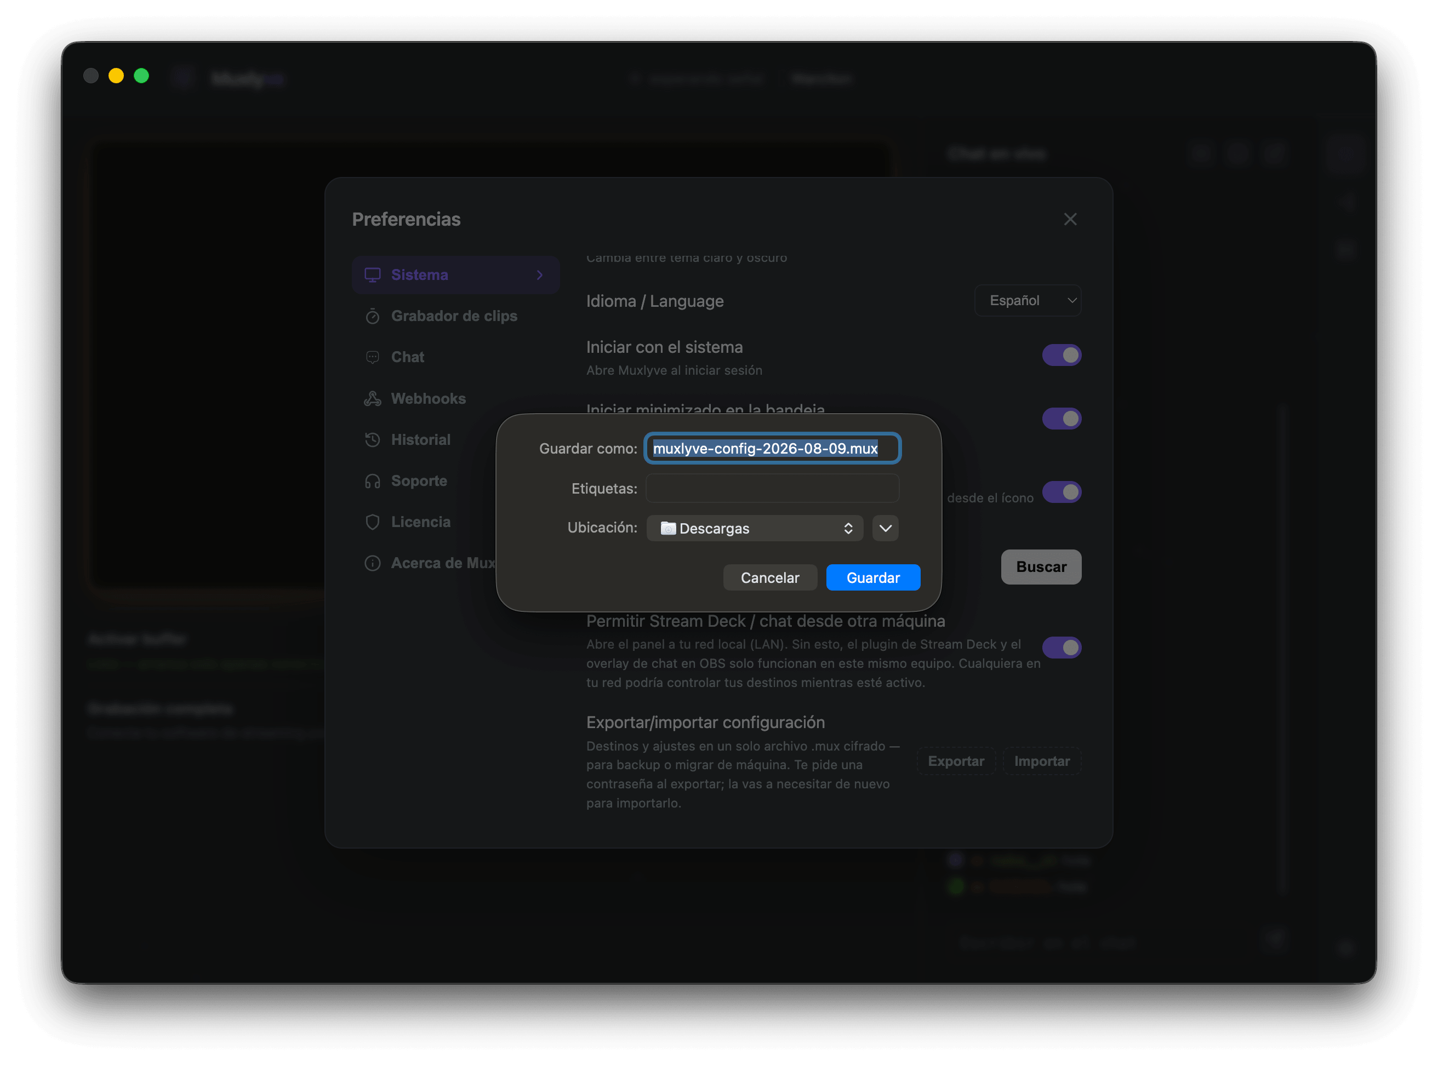Click the green zoom window button
The width and height of the screenshot is (1438, 1065).
coord(141,76)
